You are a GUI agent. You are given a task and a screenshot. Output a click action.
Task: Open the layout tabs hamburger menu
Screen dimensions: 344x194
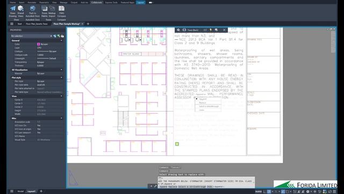[12, 191]
